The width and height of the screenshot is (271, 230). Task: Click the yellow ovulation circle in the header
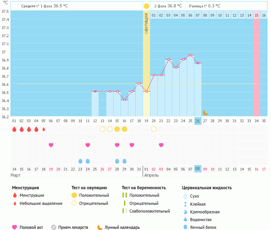tap(146, 6)
